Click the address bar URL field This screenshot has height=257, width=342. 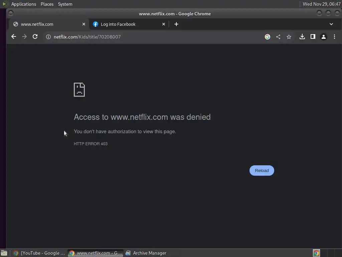(x=153, y=37)
